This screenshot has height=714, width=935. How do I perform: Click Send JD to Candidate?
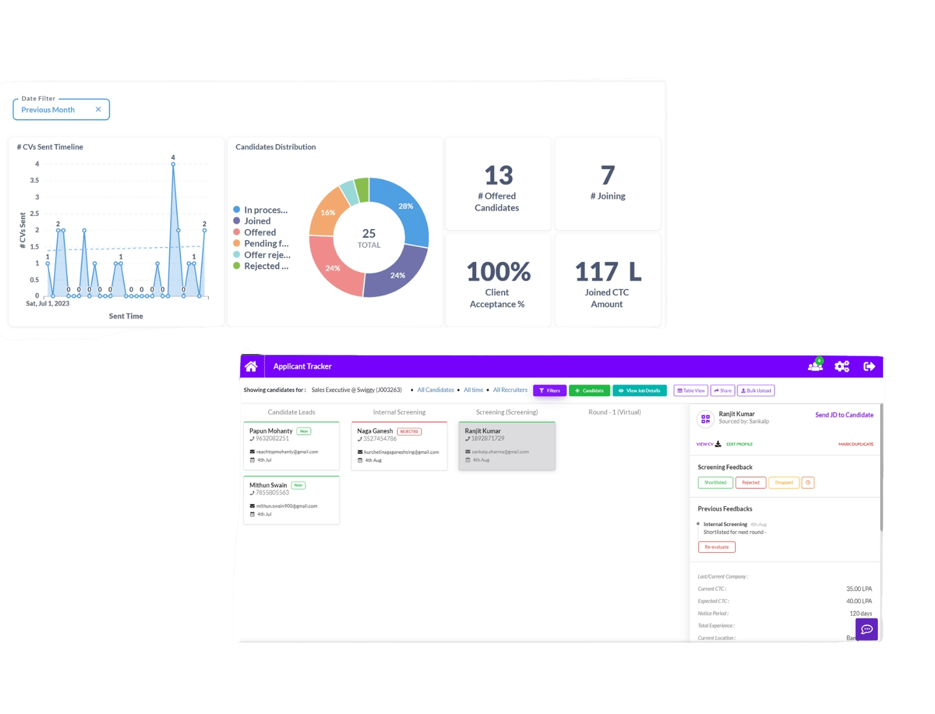(844, 415)
